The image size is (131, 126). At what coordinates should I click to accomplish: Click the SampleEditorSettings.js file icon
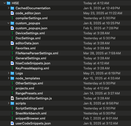tap(12, 98)
